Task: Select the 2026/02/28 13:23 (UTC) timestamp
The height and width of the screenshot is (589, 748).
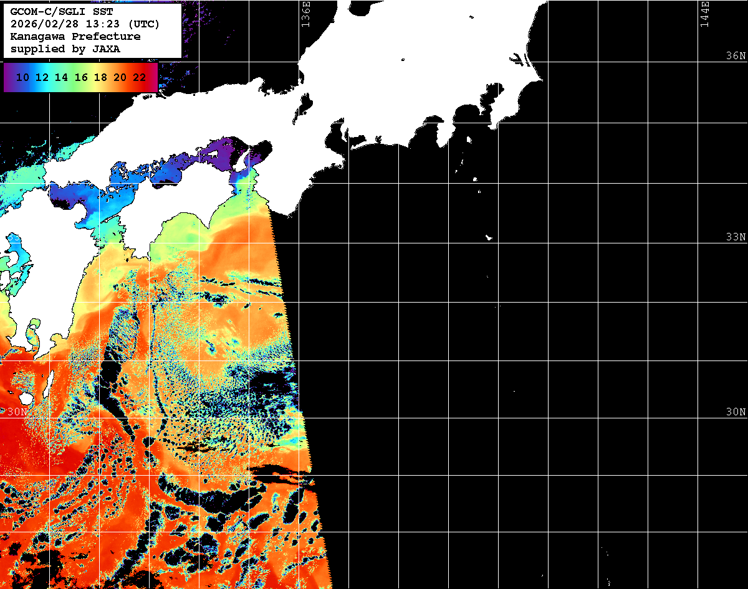Action: coord(85,24)
